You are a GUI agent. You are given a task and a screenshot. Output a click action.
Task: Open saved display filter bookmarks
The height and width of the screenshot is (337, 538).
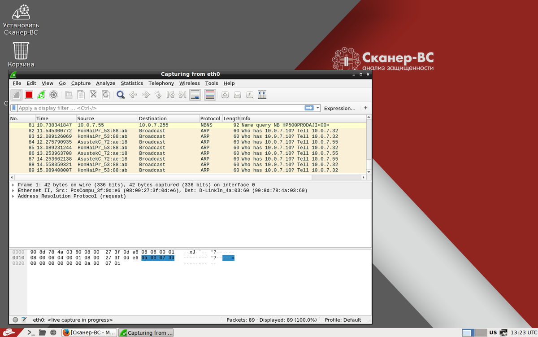14,108
